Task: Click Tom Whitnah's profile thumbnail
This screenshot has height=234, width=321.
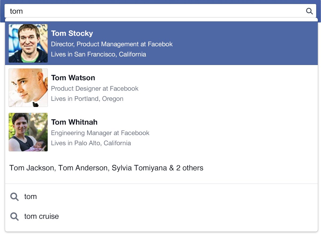Action: point(28,132)
